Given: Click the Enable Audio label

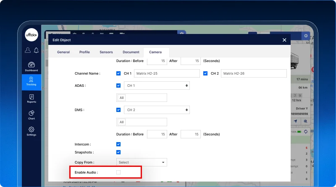Looking at the screenshot, I should 86,172.
